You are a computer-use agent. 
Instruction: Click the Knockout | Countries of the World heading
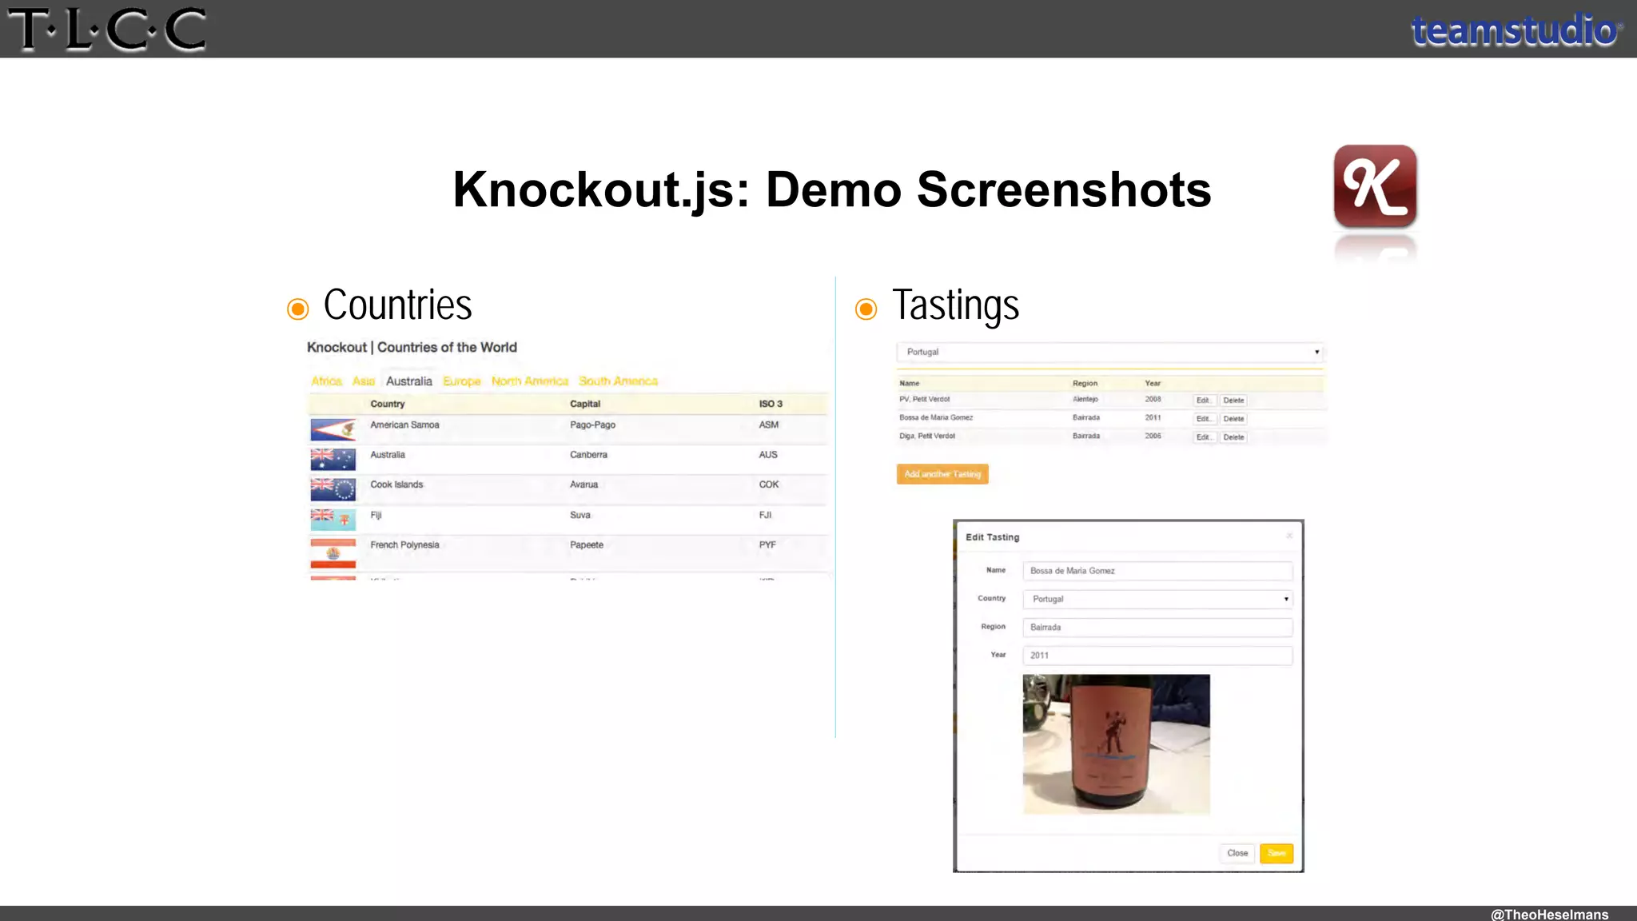(412, 347)
